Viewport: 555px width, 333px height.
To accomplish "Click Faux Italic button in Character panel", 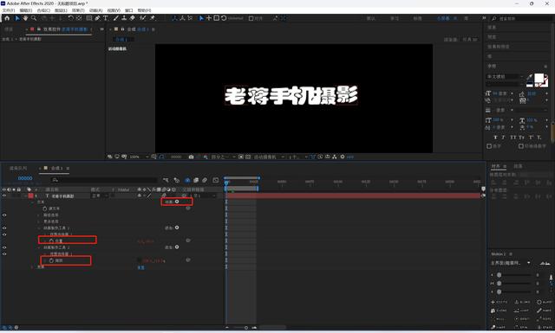I will [x=503, y=137].
